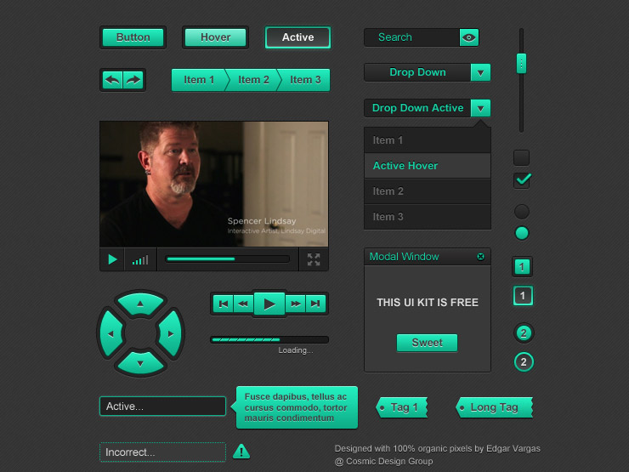
Task: Click Item 2 in the breadcrumb bar
Action: coord(252,80)
